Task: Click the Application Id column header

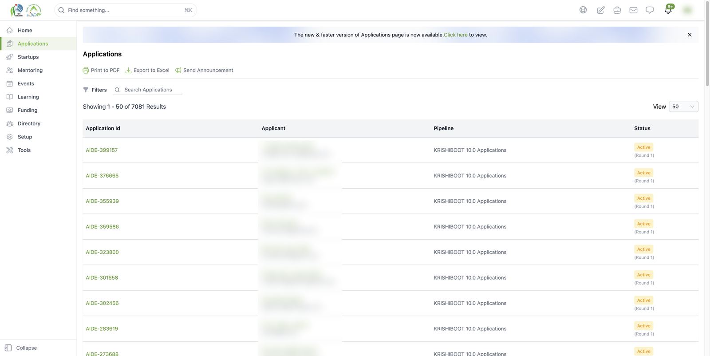Action: (103, 128)
